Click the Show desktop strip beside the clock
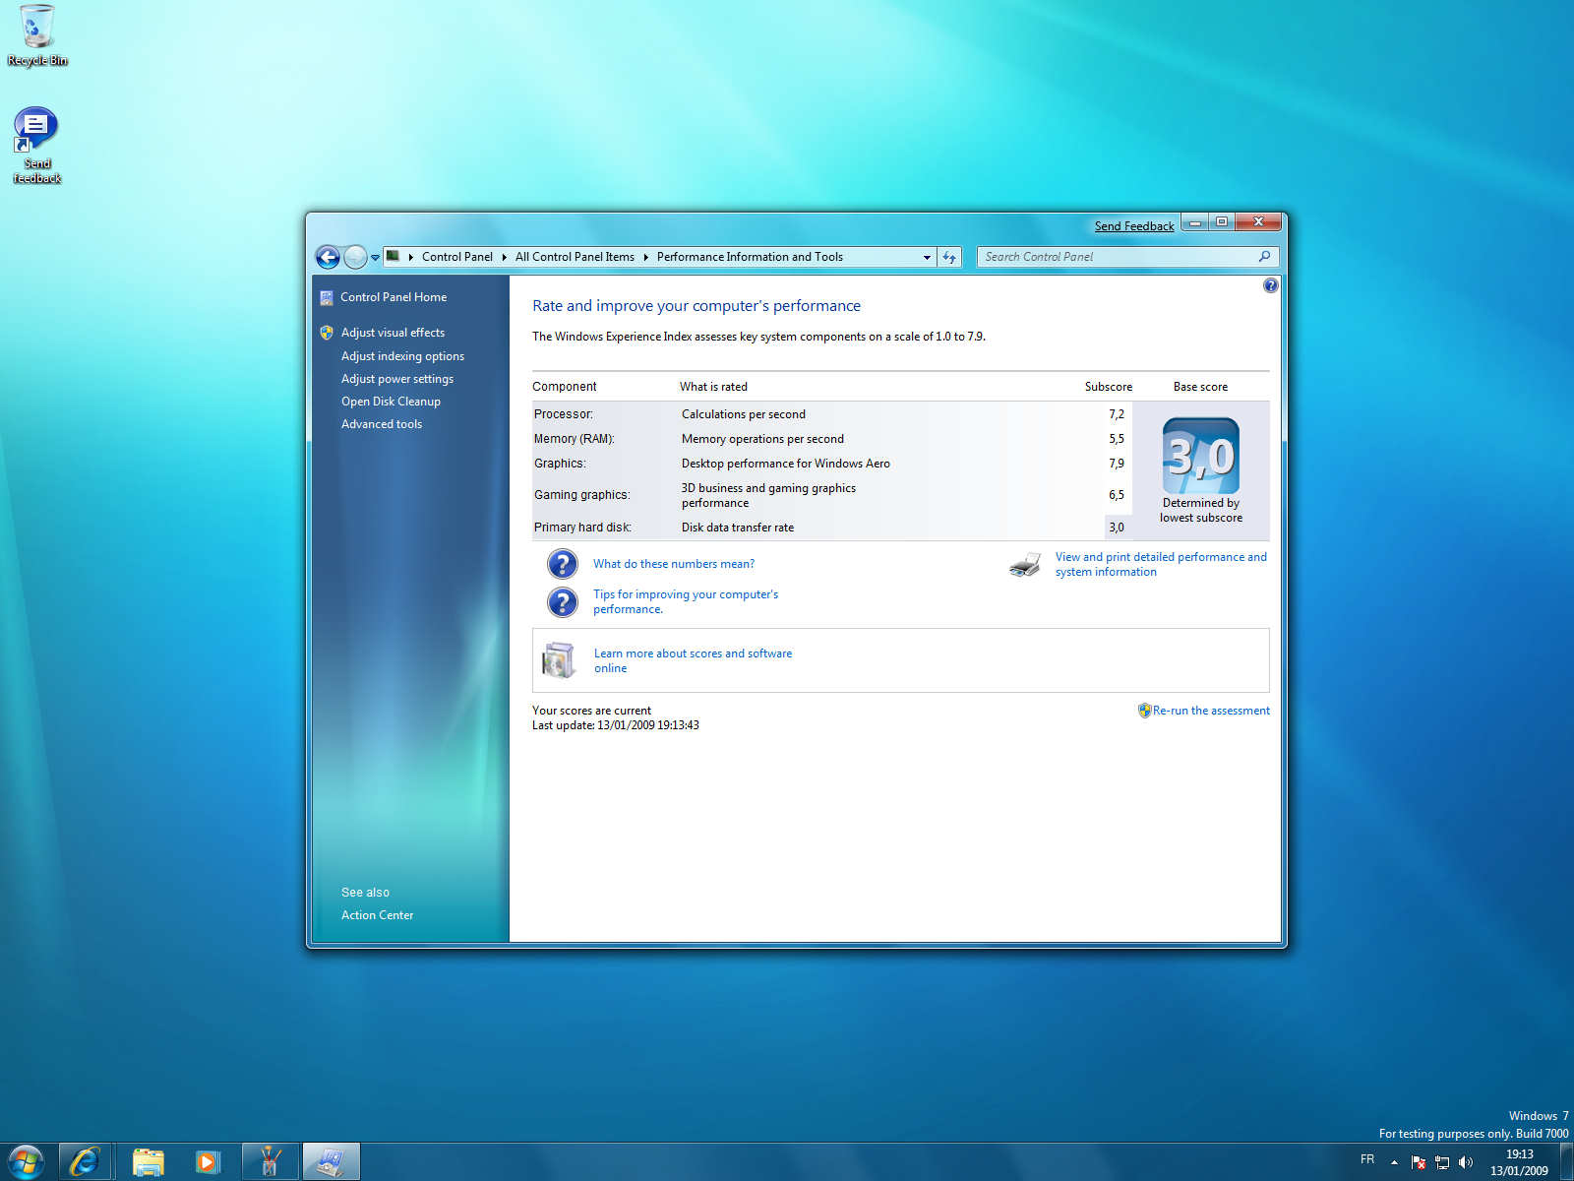The image size is (1574, 1181). point(1566,1162)
